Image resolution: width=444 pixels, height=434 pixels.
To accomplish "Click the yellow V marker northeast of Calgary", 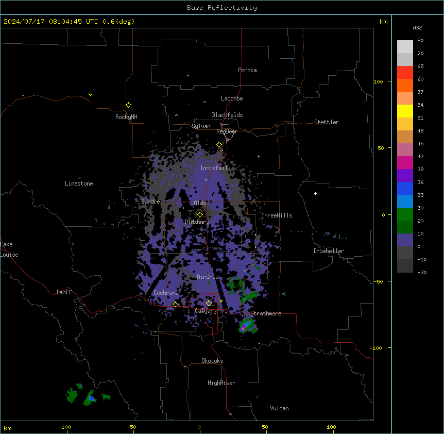I will (221, 301).
